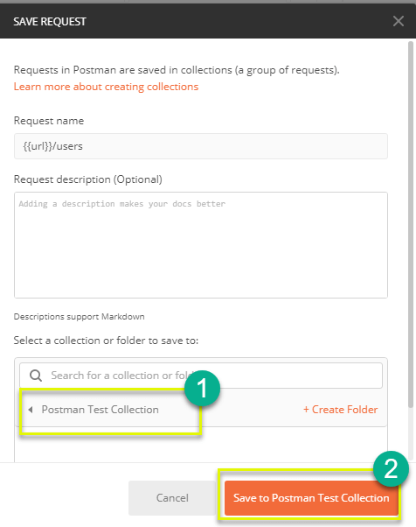Image resolution: width=416 pixels, height=527 pixels.
Task: Toggle the triangle beside Postman Test Collection
Action: (x=31, y=410)
